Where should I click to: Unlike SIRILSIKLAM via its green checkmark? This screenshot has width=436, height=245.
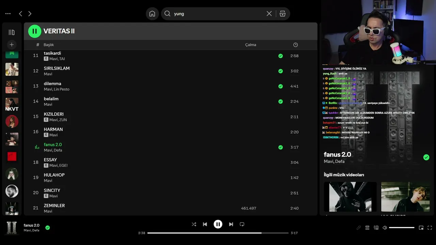pyautogui.click(x=280, y=71)
